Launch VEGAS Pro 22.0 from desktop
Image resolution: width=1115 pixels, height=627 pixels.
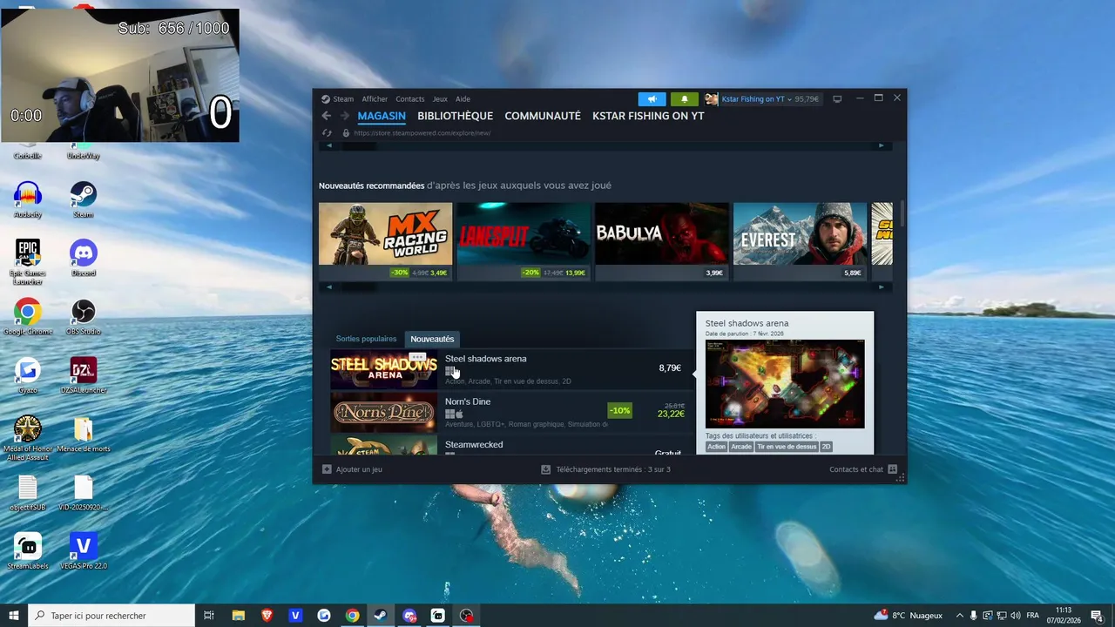tap(83, 551)
